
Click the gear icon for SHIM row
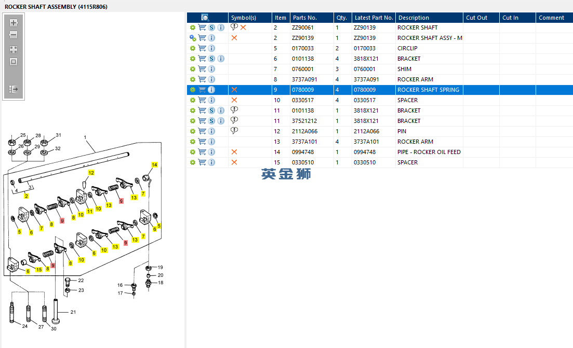point(193,69)
